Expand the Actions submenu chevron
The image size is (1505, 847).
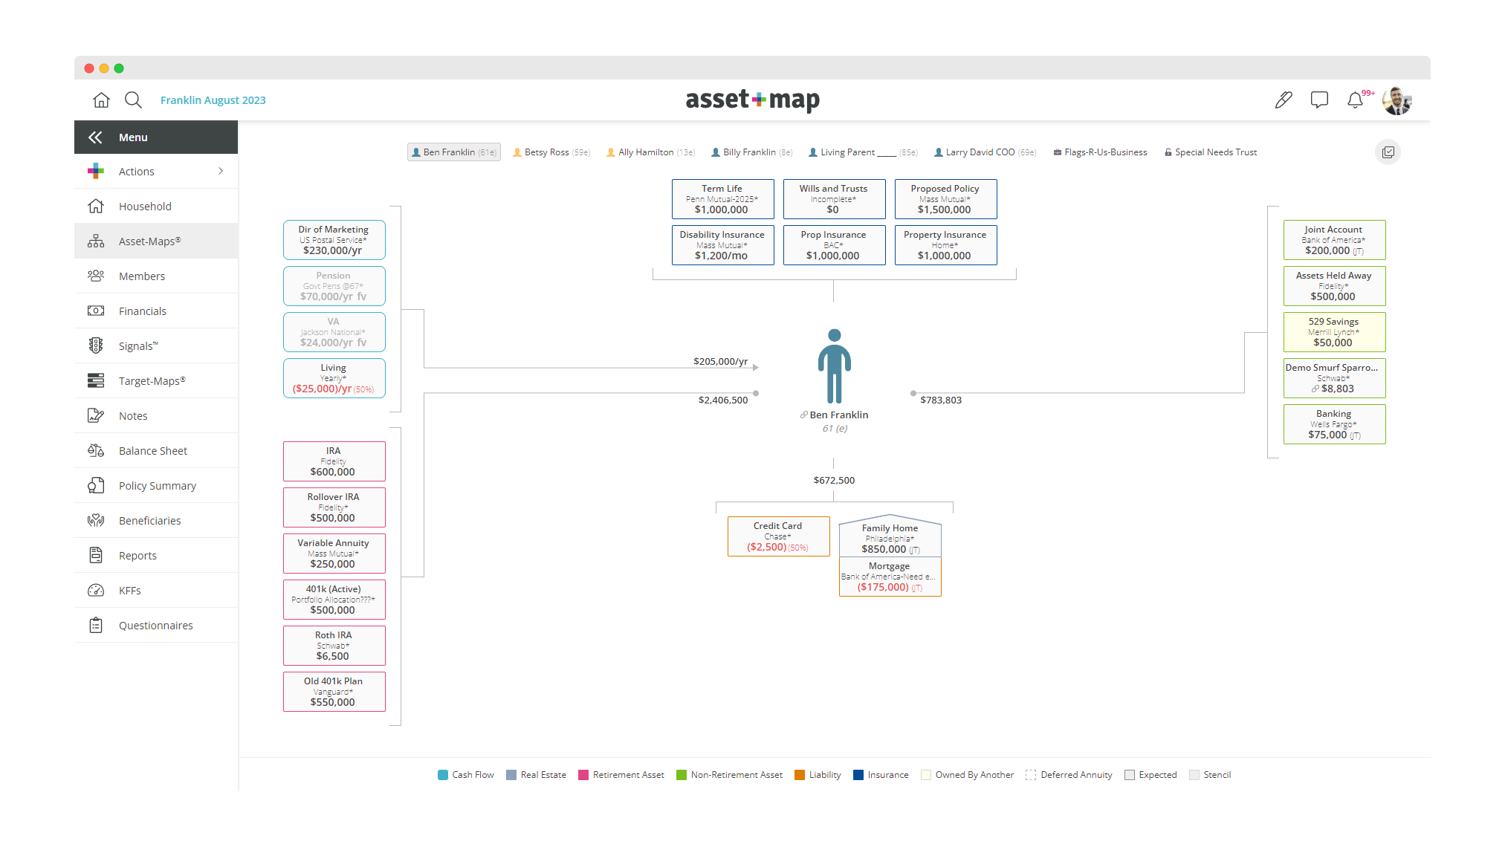[221, 172]
